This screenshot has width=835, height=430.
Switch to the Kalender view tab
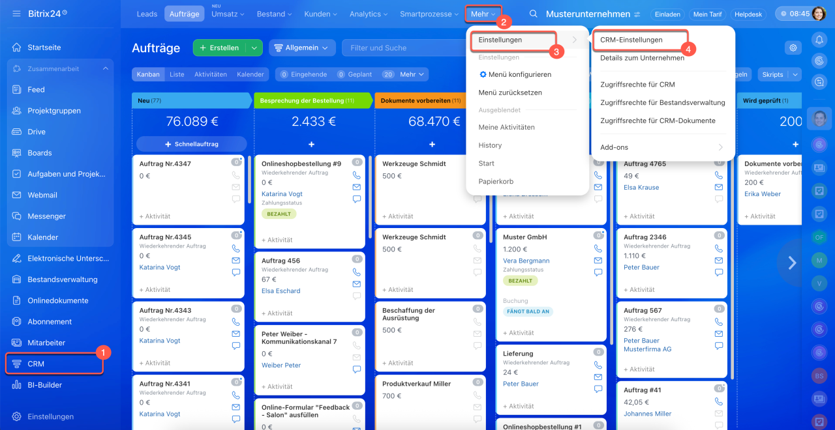250,74
